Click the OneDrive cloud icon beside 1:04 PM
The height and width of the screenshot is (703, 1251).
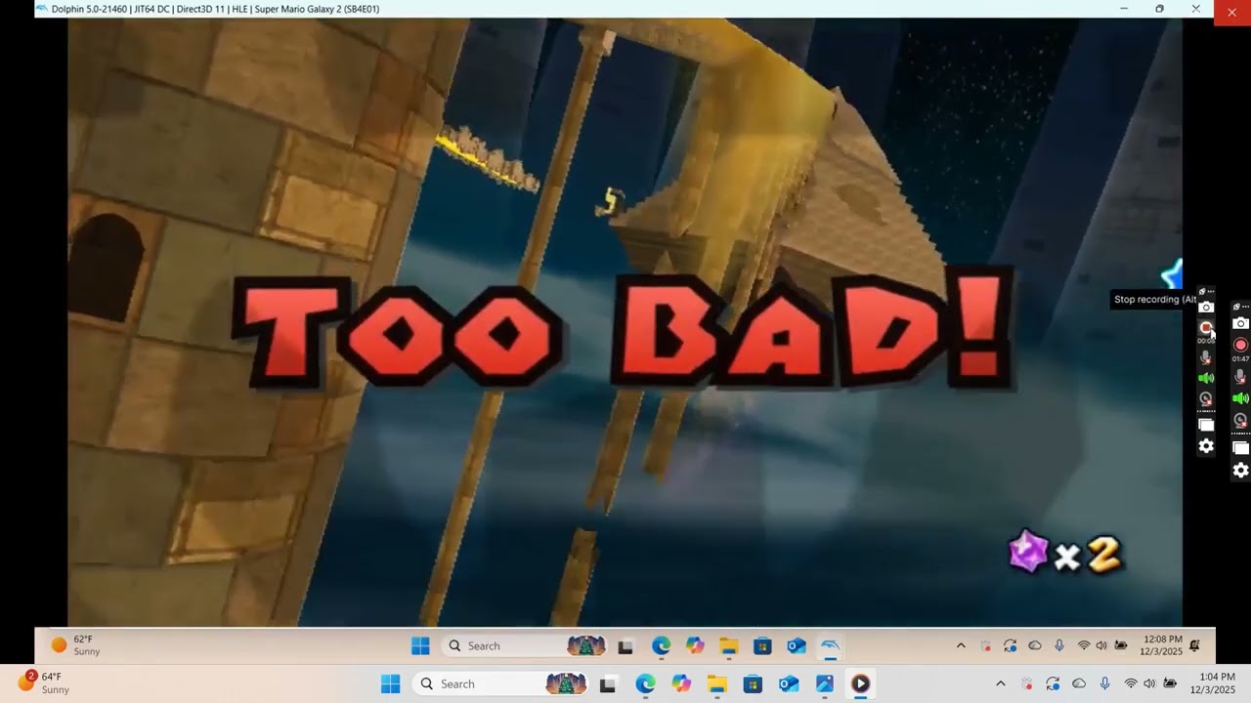[x=1079, y=683]
